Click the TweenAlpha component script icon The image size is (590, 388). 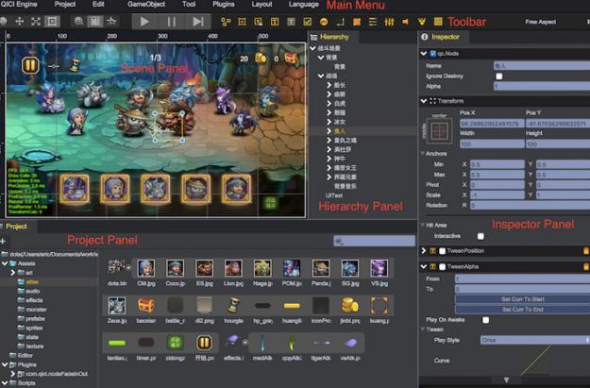click(x=433, y=266)
